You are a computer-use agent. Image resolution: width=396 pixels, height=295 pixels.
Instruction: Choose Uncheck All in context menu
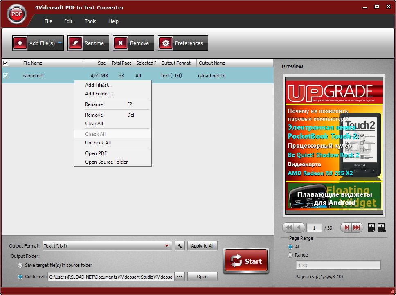pyautogui.click(x=112, y=143)
